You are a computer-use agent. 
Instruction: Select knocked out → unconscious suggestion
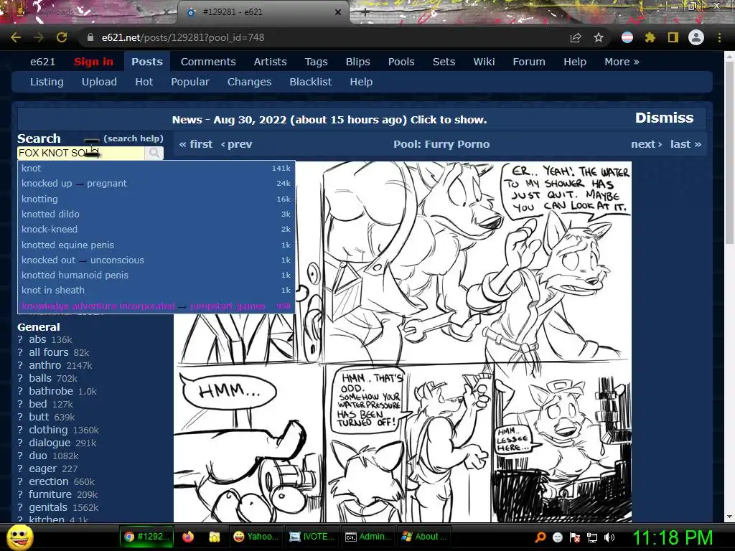pos(156,260)
